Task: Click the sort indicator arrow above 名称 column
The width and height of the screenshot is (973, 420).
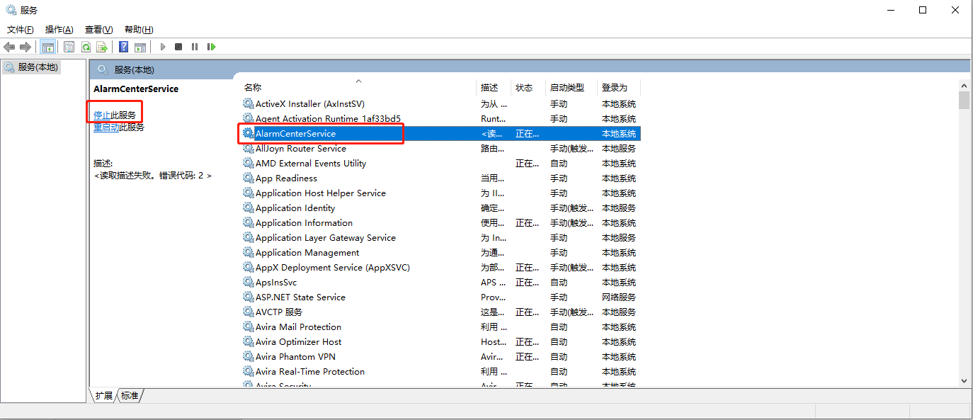Action: pos(358,81)
